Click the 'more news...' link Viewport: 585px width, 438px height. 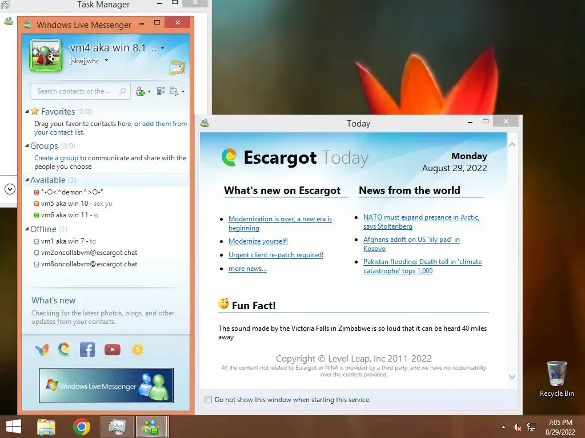(x=247, y=269)
